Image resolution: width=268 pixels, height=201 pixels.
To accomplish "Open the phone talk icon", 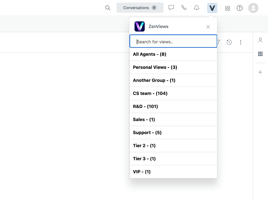I will point(184,8).
